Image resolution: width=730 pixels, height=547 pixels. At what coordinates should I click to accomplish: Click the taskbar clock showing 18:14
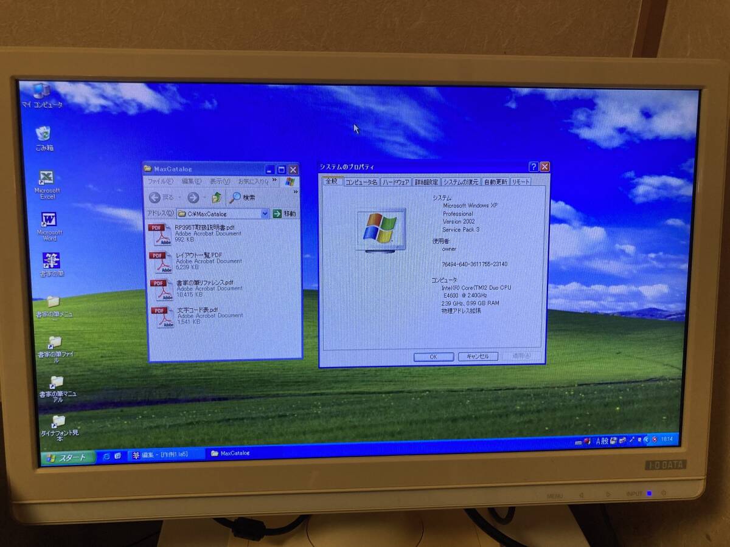(x=667, y=439)
